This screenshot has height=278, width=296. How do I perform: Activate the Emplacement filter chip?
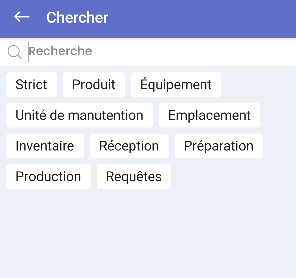[209, 115]
